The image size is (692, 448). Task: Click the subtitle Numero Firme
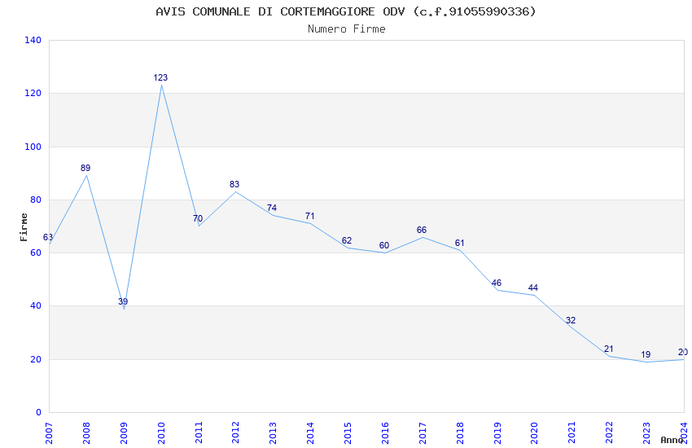[x=347, y=29]
